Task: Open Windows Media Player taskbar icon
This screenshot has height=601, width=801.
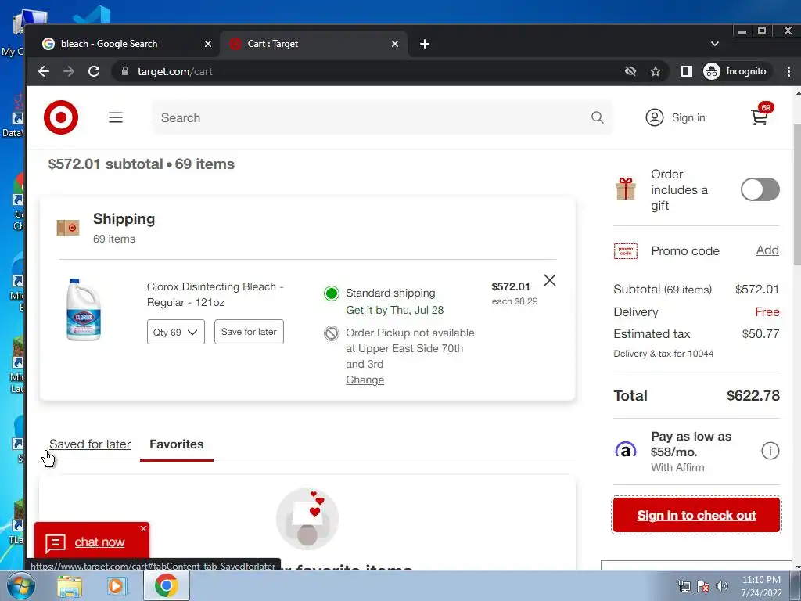Action: click(117, 586)
